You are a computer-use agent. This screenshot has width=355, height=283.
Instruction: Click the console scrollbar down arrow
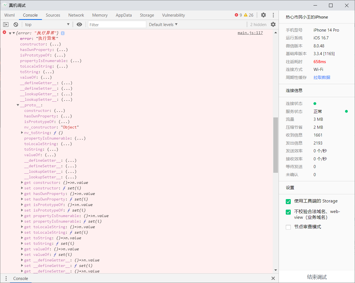click(276, 270)
